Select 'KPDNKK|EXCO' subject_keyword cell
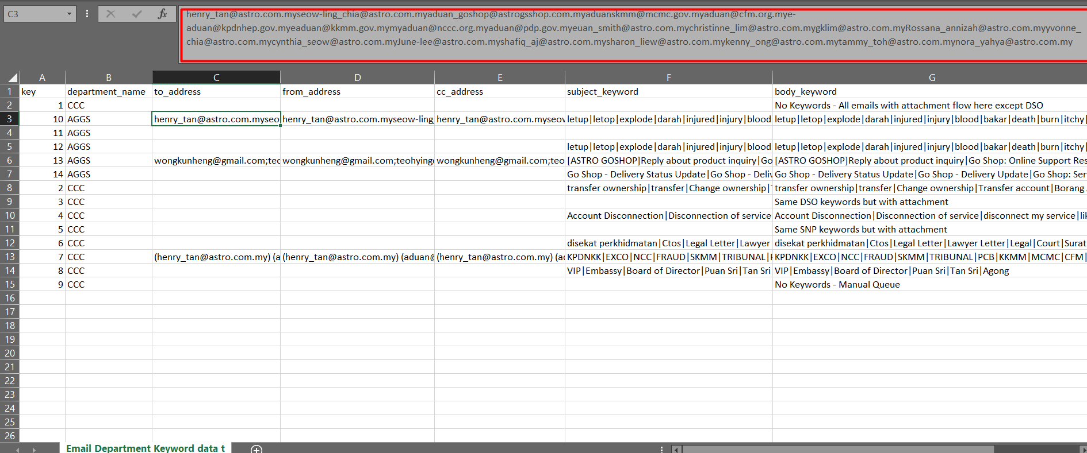 pos(668,257)
